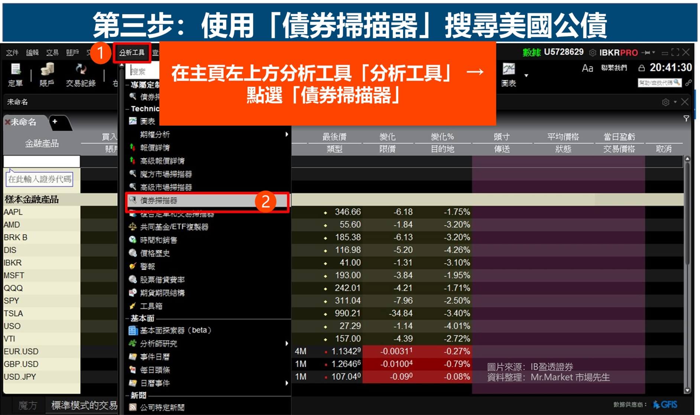Collapse the Technical menu section

click(127, 109)
